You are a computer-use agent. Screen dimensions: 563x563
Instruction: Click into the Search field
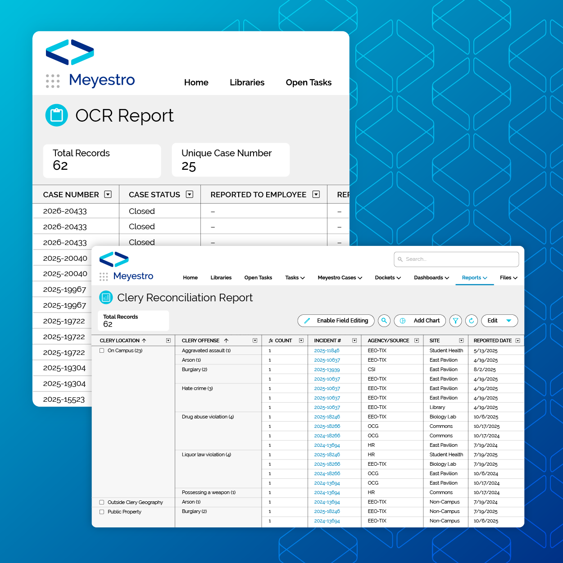[x=456, y=259]
